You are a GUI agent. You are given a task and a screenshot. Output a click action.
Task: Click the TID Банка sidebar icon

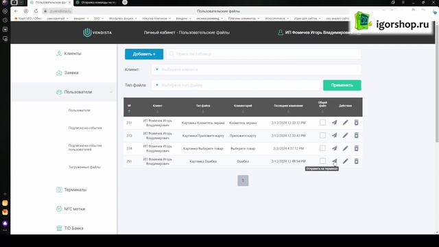coord(59,228)
